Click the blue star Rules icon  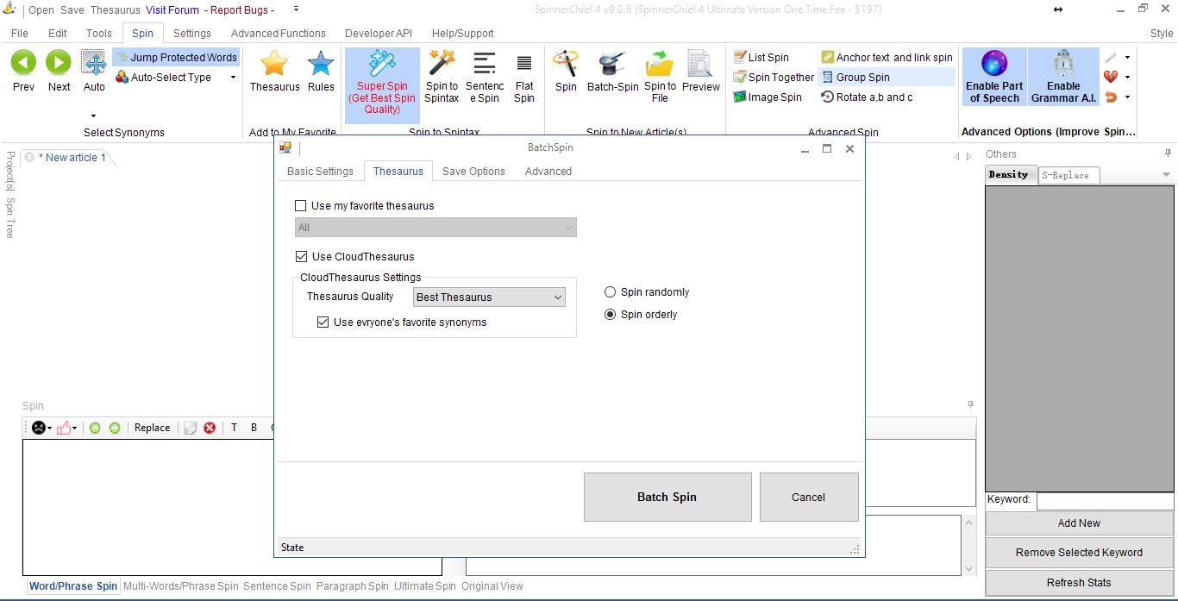(321, 64)
